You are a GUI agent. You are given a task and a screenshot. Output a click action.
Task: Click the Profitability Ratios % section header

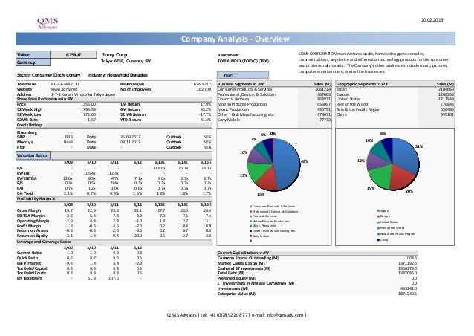coord(114,198)
